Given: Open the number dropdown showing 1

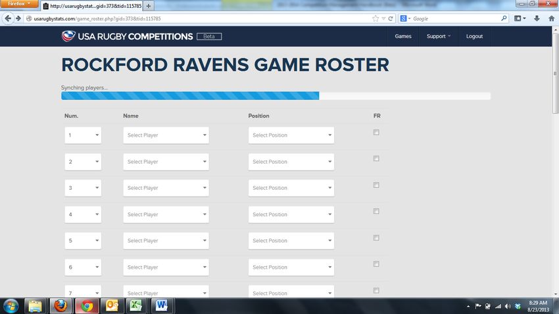Looking at the screenshot, I should click(83, 135).
